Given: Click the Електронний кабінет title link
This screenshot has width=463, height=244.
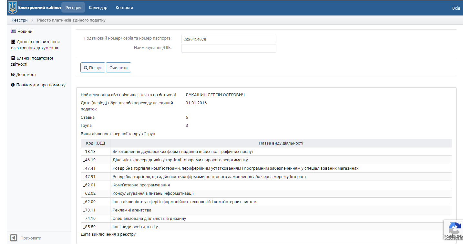Looking at the screenshot, I should (x=40, y=8).
